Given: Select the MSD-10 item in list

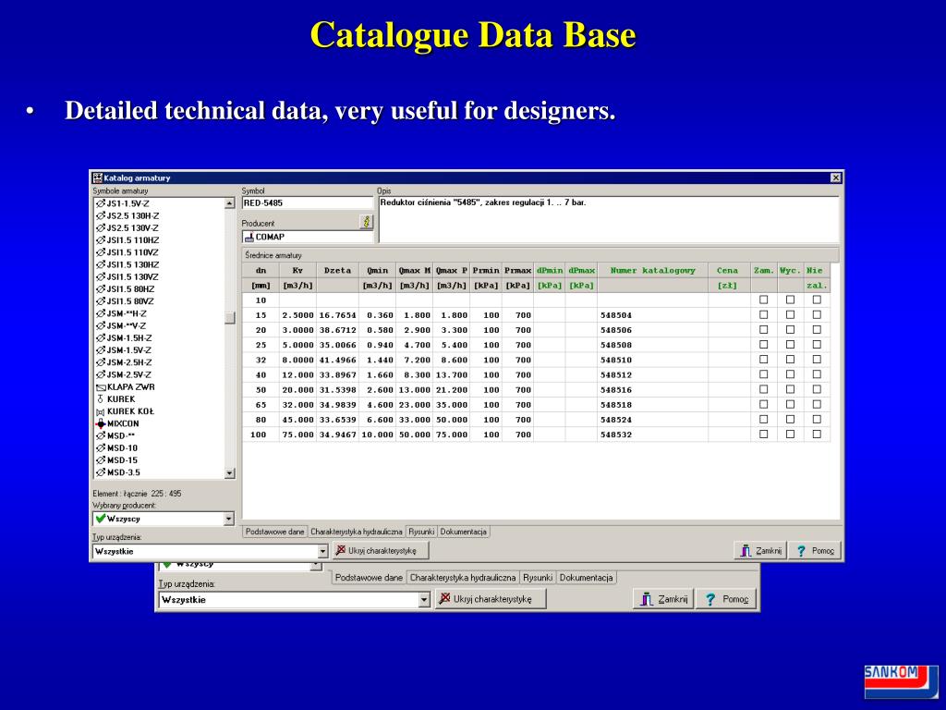Looking at the screenshot, I should tap(122, 448).
